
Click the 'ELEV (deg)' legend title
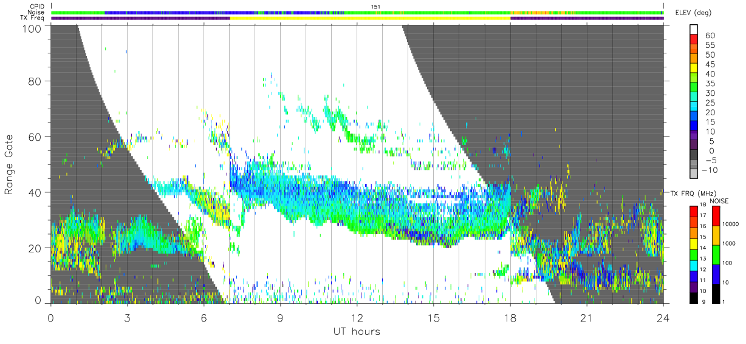coord(693,12)
